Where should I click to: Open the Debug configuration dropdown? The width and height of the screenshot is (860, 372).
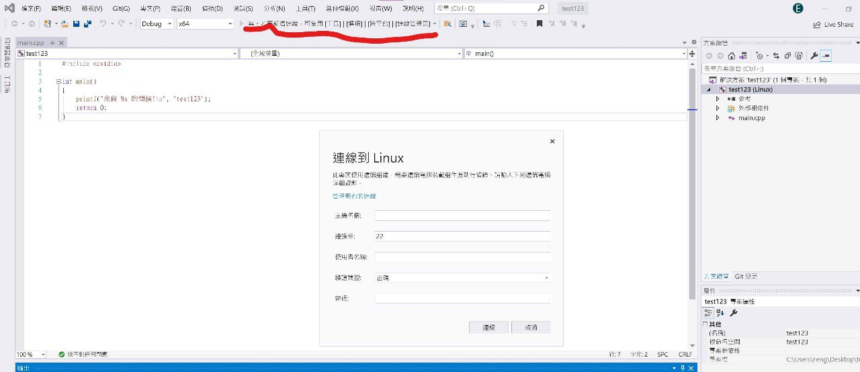157,24
